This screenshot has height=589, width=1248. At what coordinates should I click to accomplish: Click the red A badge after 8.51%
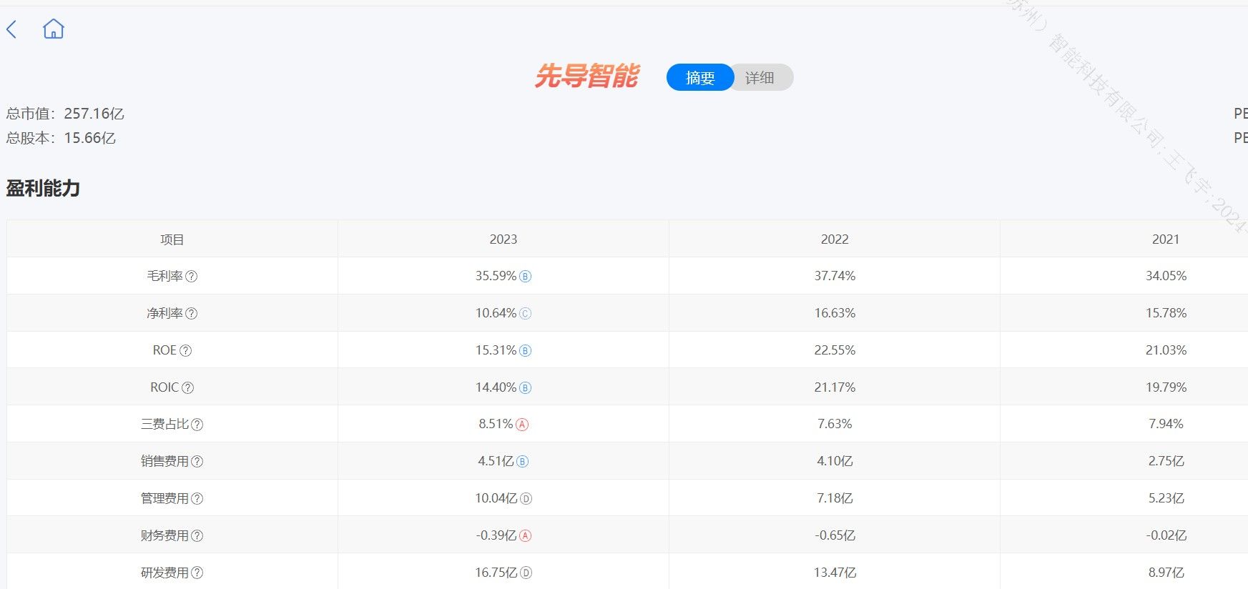click(x=522, y=425)
